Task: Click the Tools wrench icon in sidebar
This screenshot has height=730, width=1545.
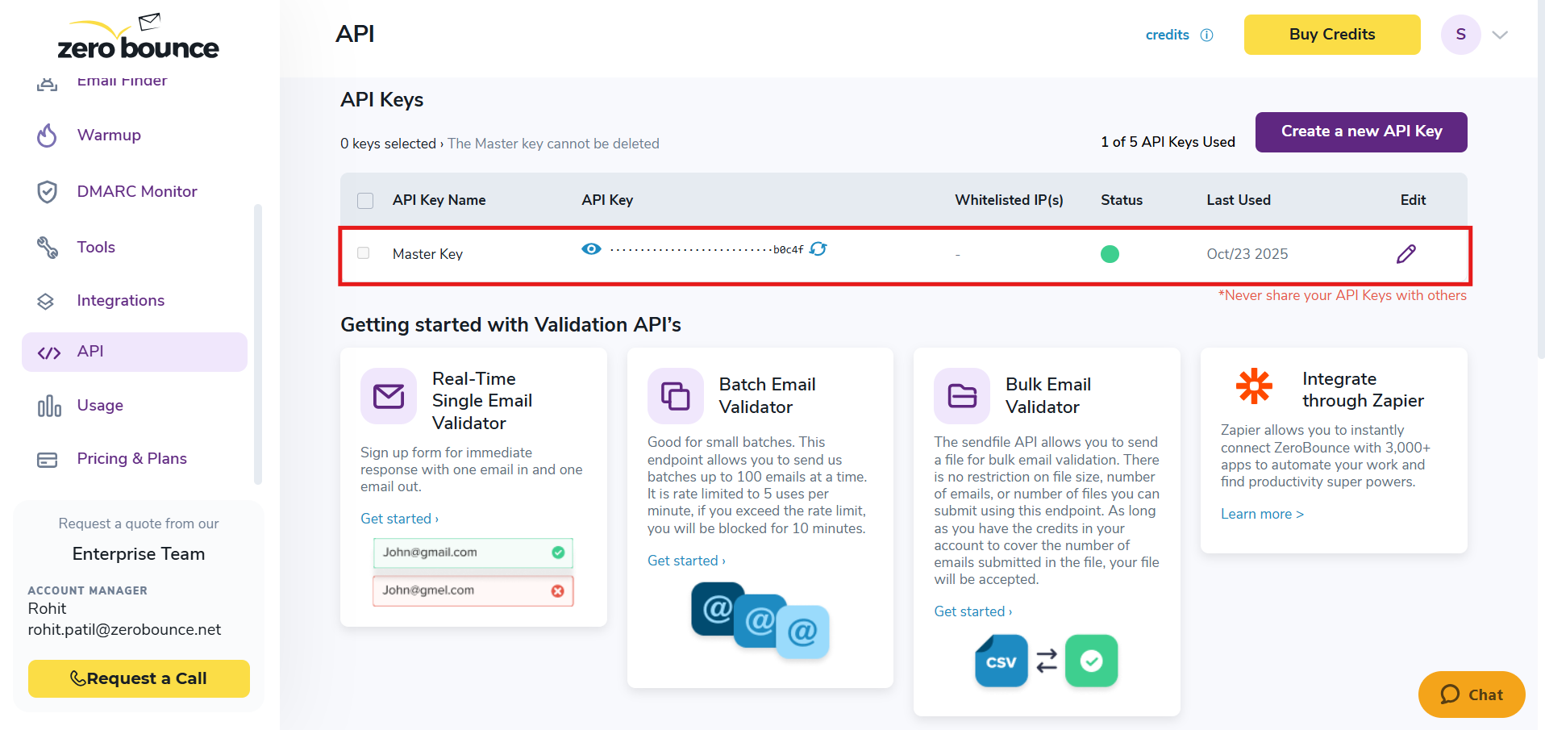Action: [x=47, y=248]
